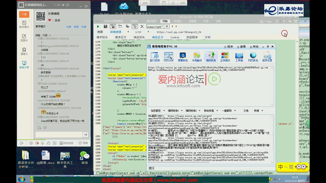Select 桌面分享 desktop sharing in sidebar

click(24, 65)
